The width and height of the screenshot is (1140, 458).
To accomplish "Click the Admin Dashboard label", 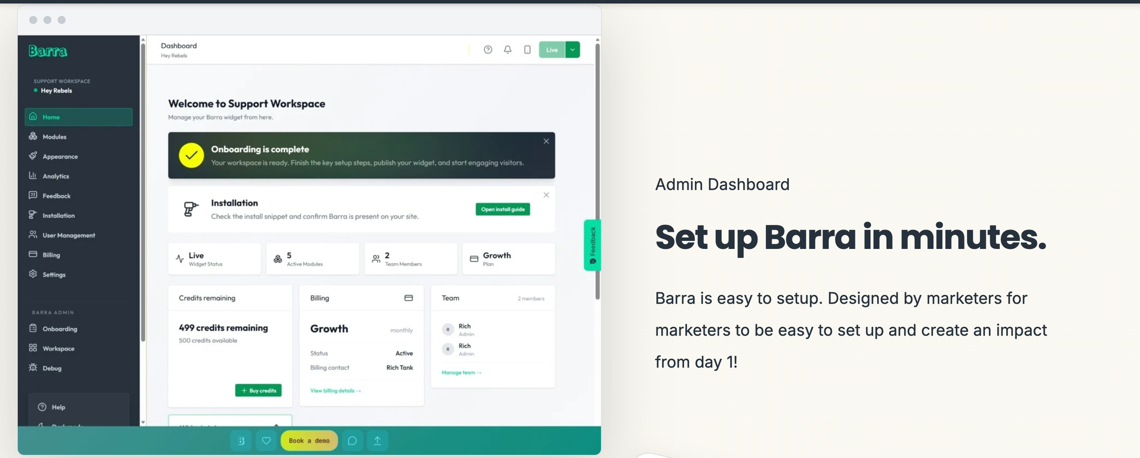I will tap(722, 185).
